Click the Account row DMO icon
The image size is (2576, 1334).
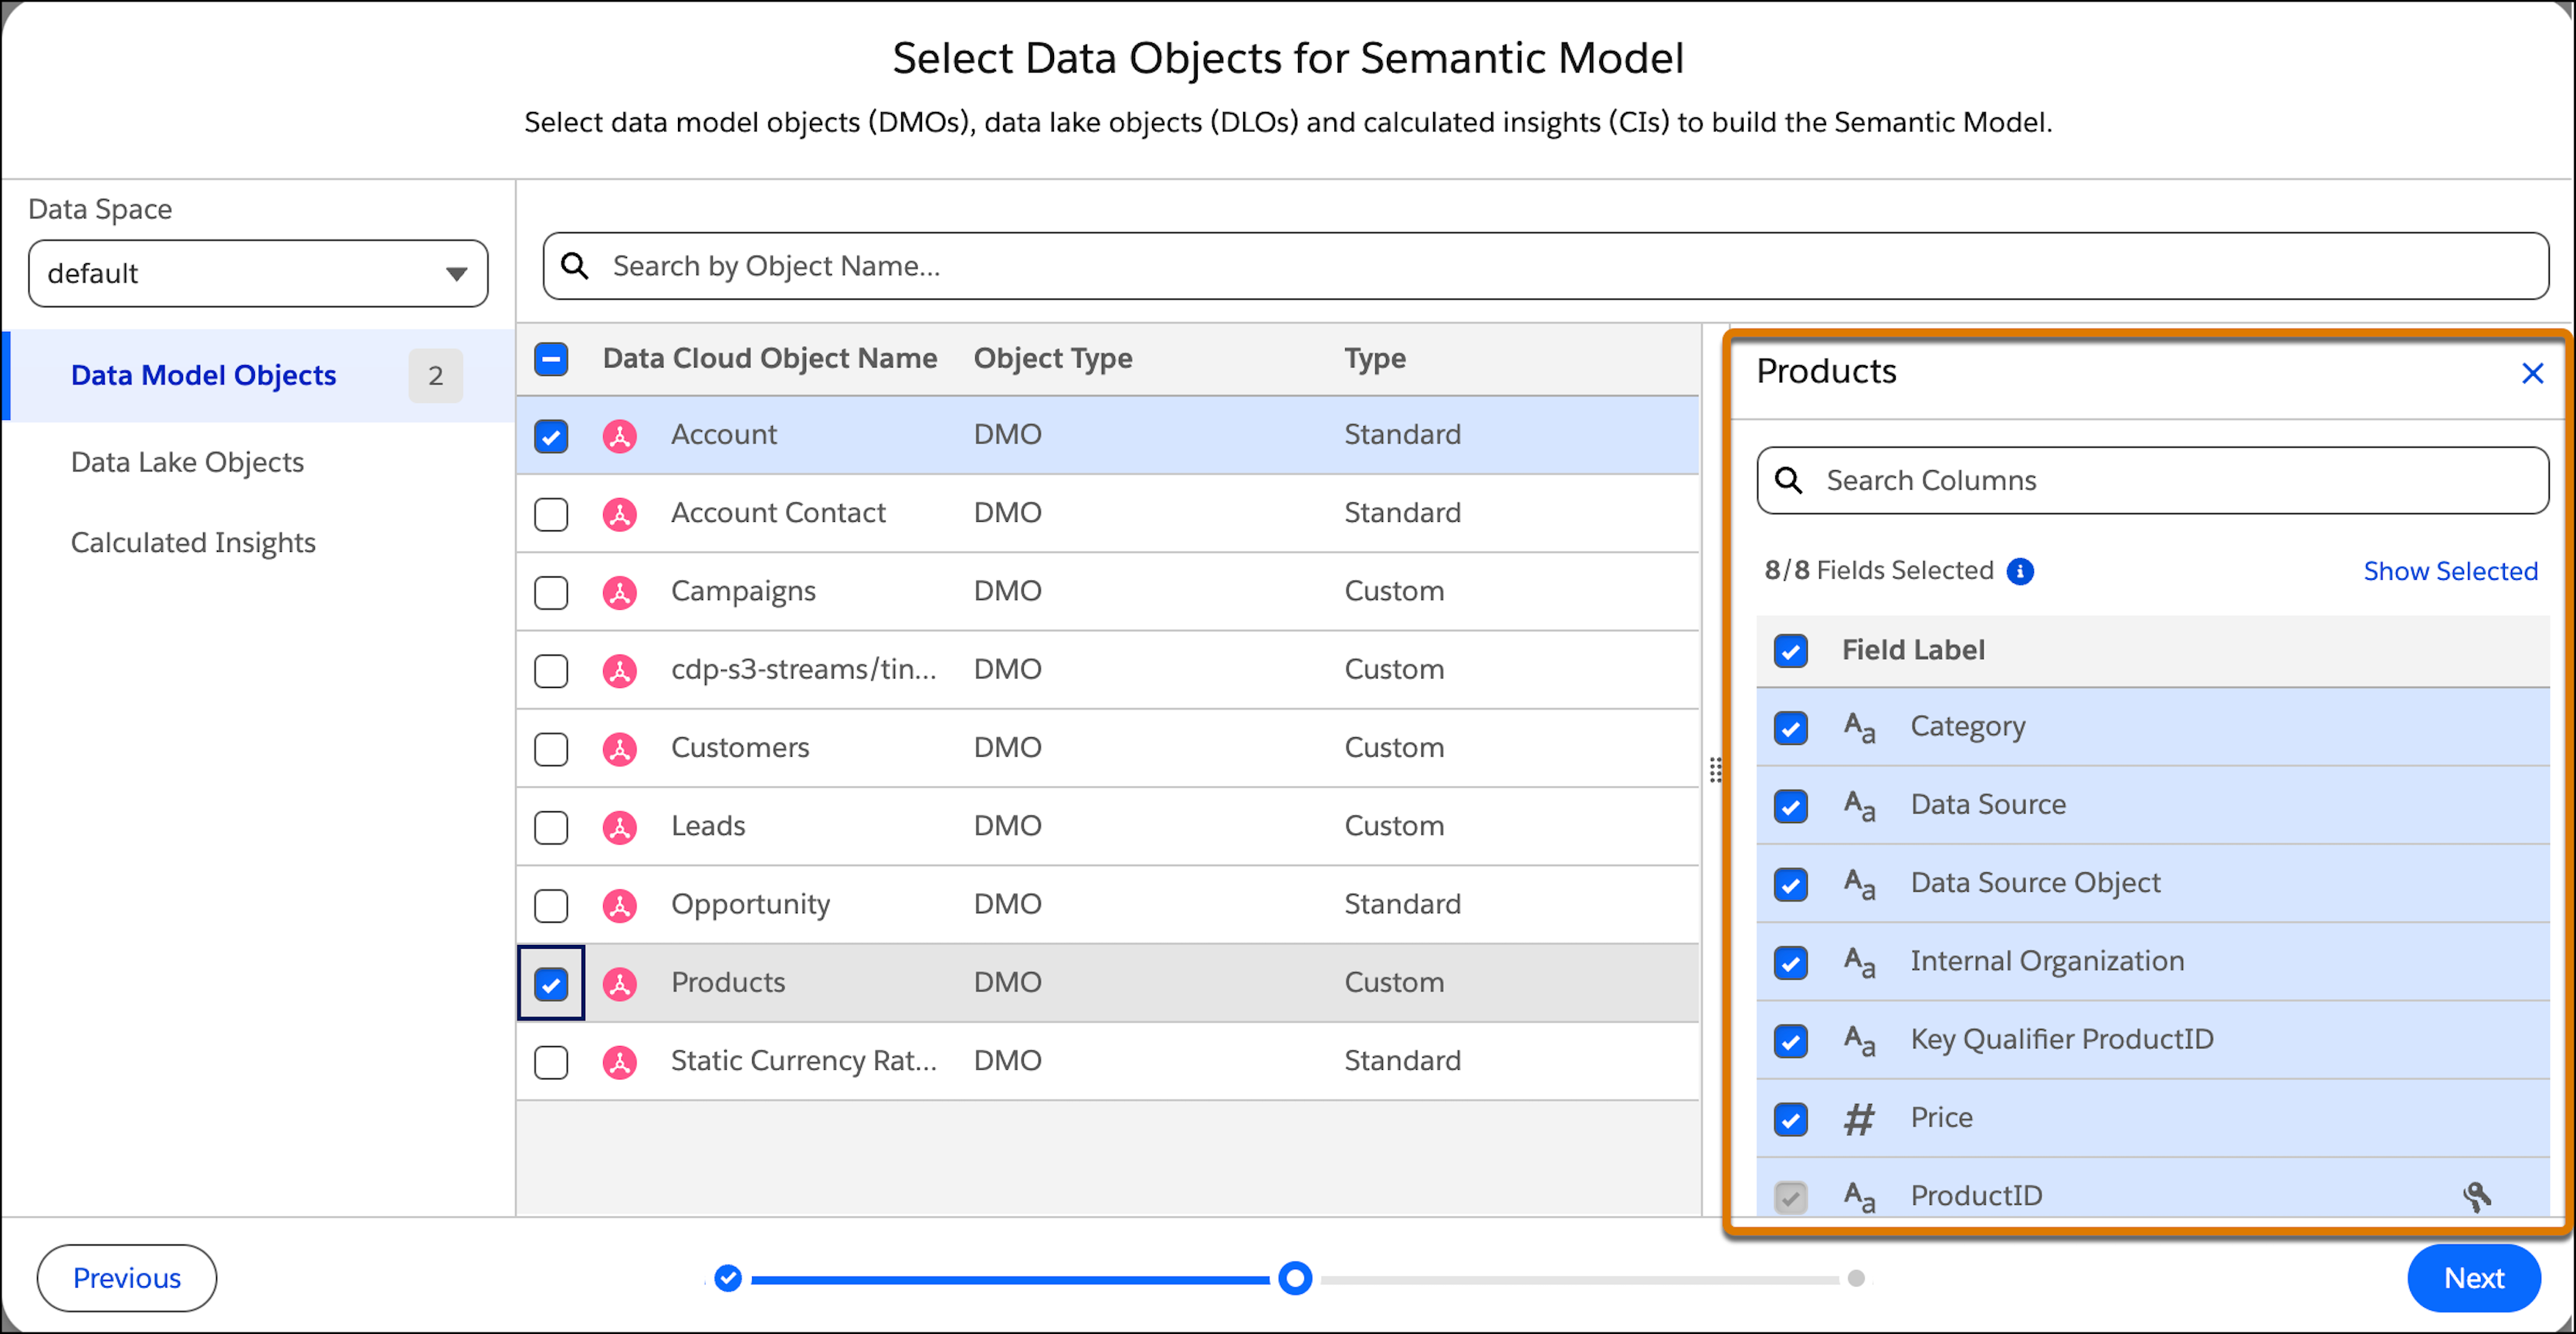tap(620, 436)
